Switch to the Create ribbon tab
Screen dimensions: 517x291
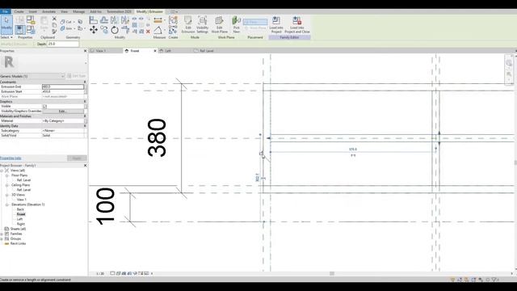[19, 11]
